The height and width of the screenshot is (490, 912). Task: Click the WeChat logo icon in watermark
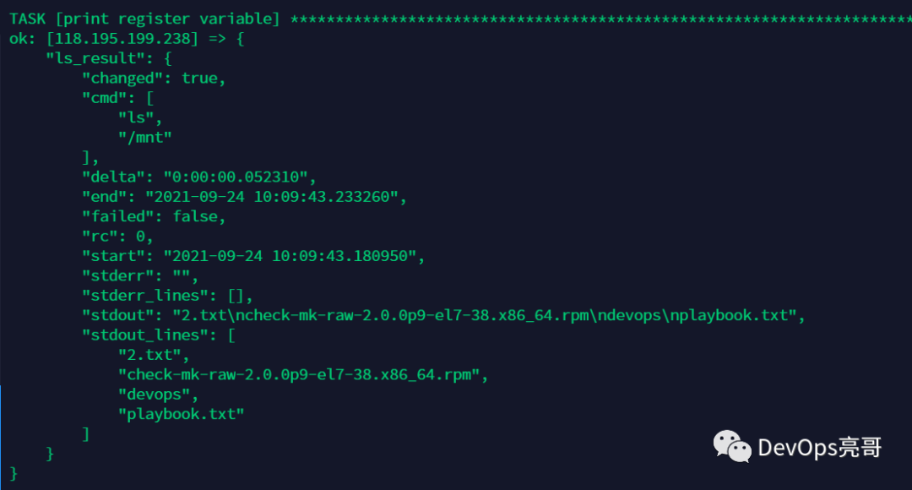point(732,446)
